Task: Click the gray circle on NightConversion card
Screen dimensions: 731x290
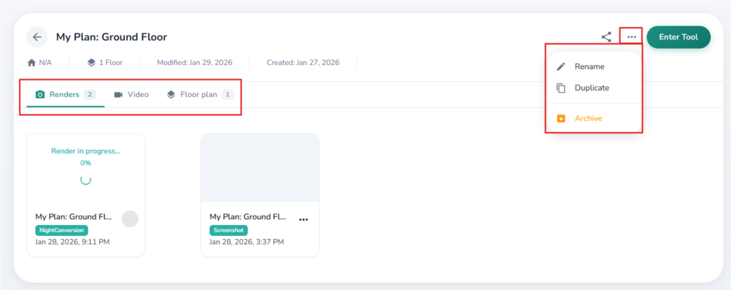Action: 129,219
